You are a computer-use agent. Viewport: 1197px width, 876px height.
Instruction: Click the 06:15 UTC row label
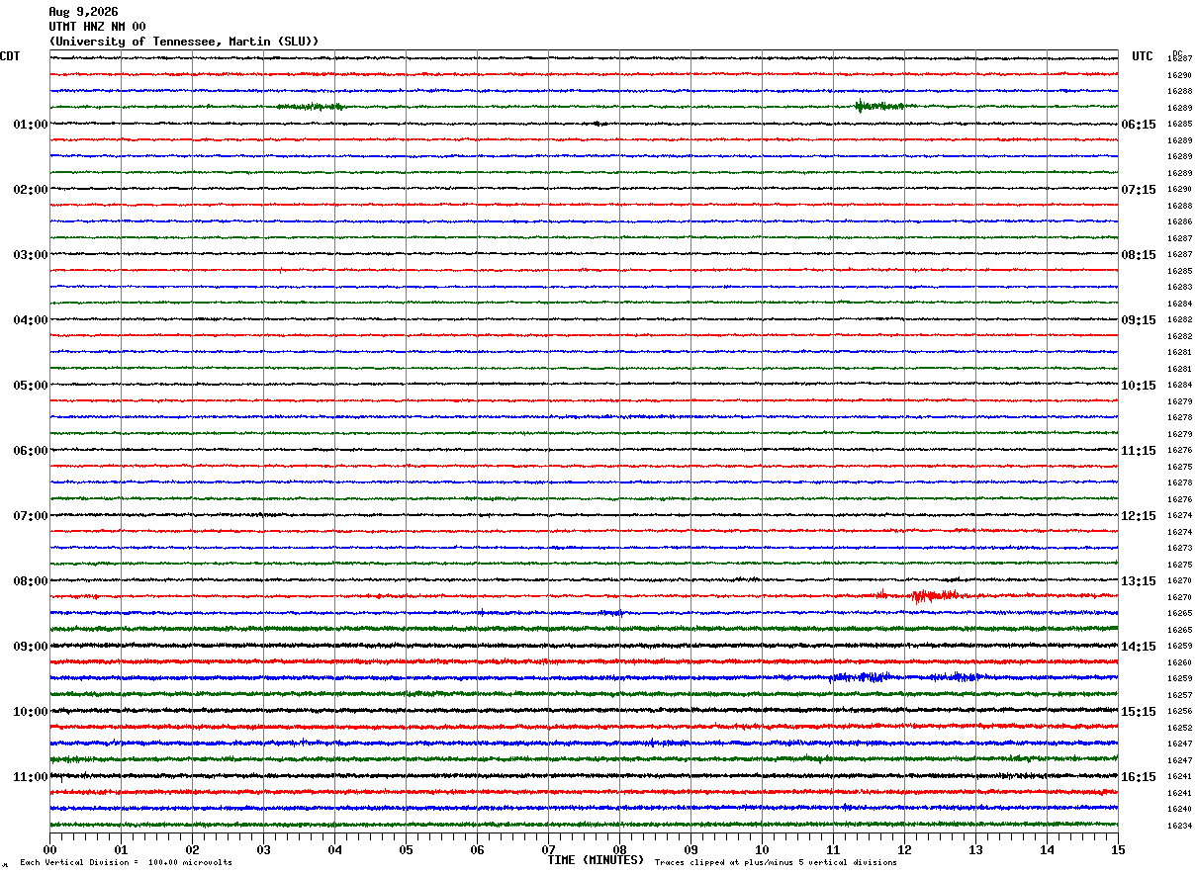[1139, 125]
